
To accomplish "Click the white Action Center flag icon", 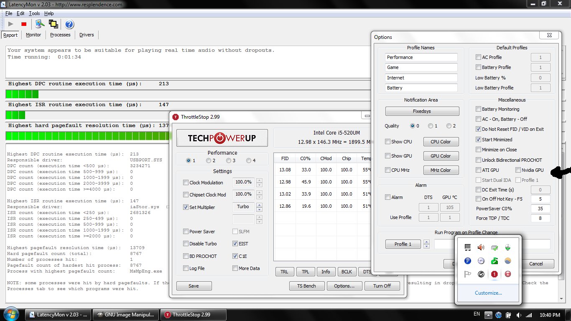I will 468,274.
